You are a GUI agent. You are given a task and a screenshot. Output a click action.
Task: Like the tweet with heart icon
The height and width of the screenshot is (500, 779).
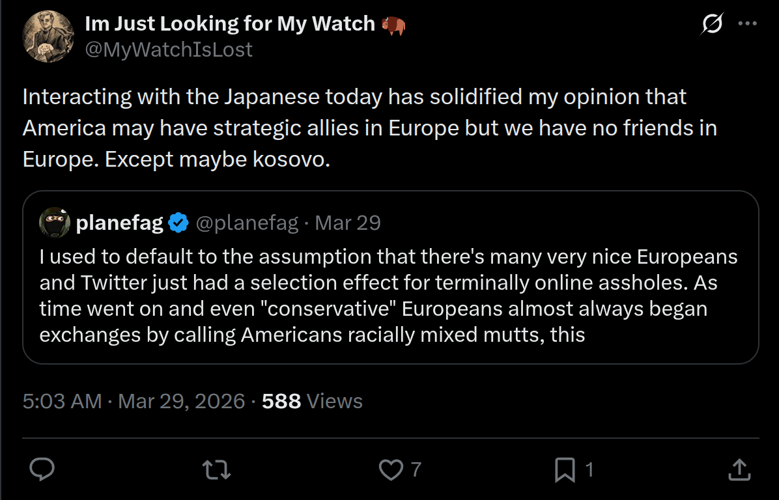(391, 469)
